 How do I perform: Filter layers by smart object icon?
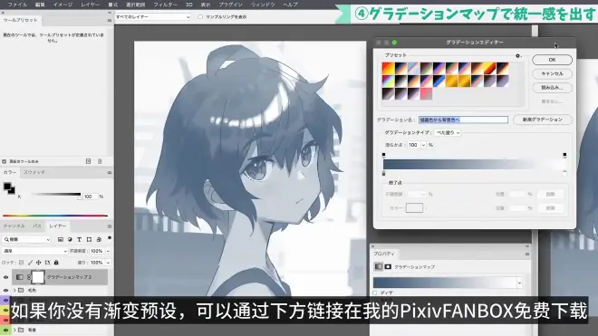coord(99,239)
